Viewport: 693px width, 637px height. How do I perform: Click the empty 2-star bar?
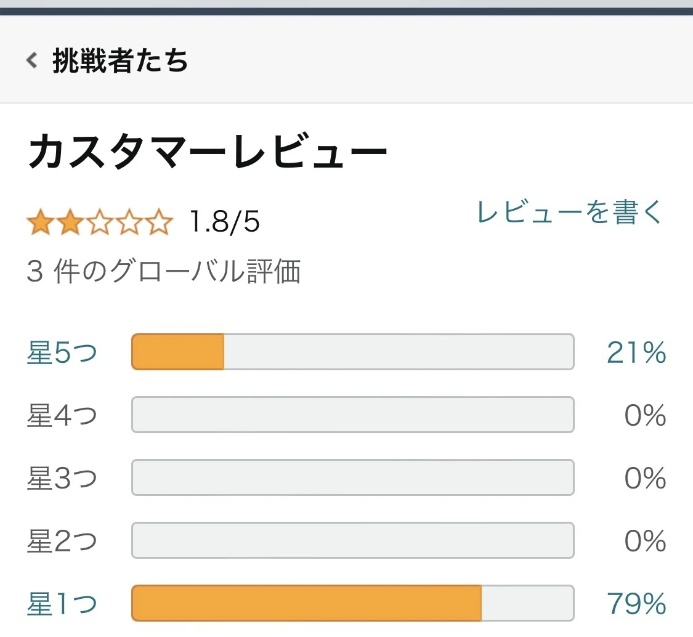(353, 540)
